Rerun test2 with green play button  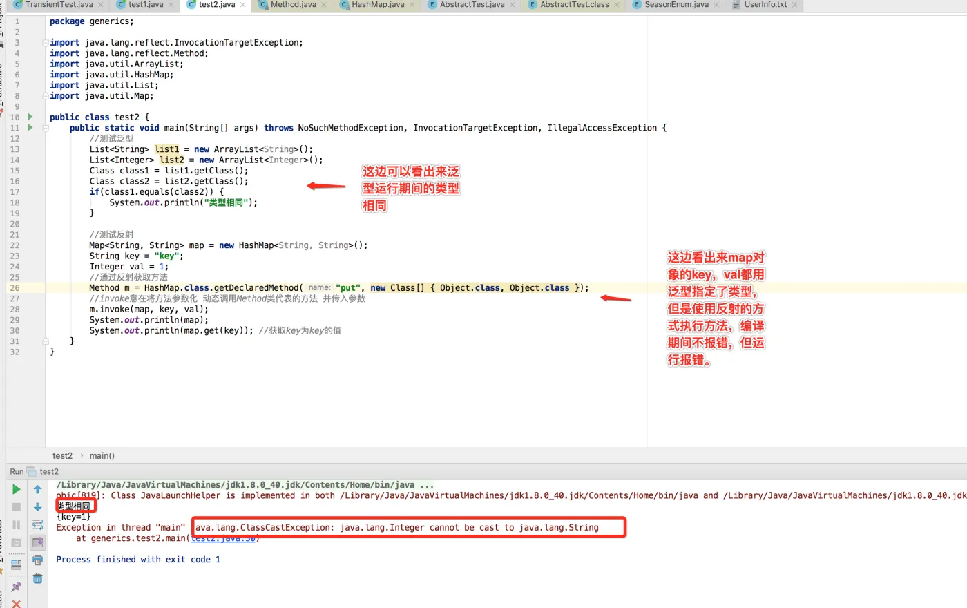[16, 489]
